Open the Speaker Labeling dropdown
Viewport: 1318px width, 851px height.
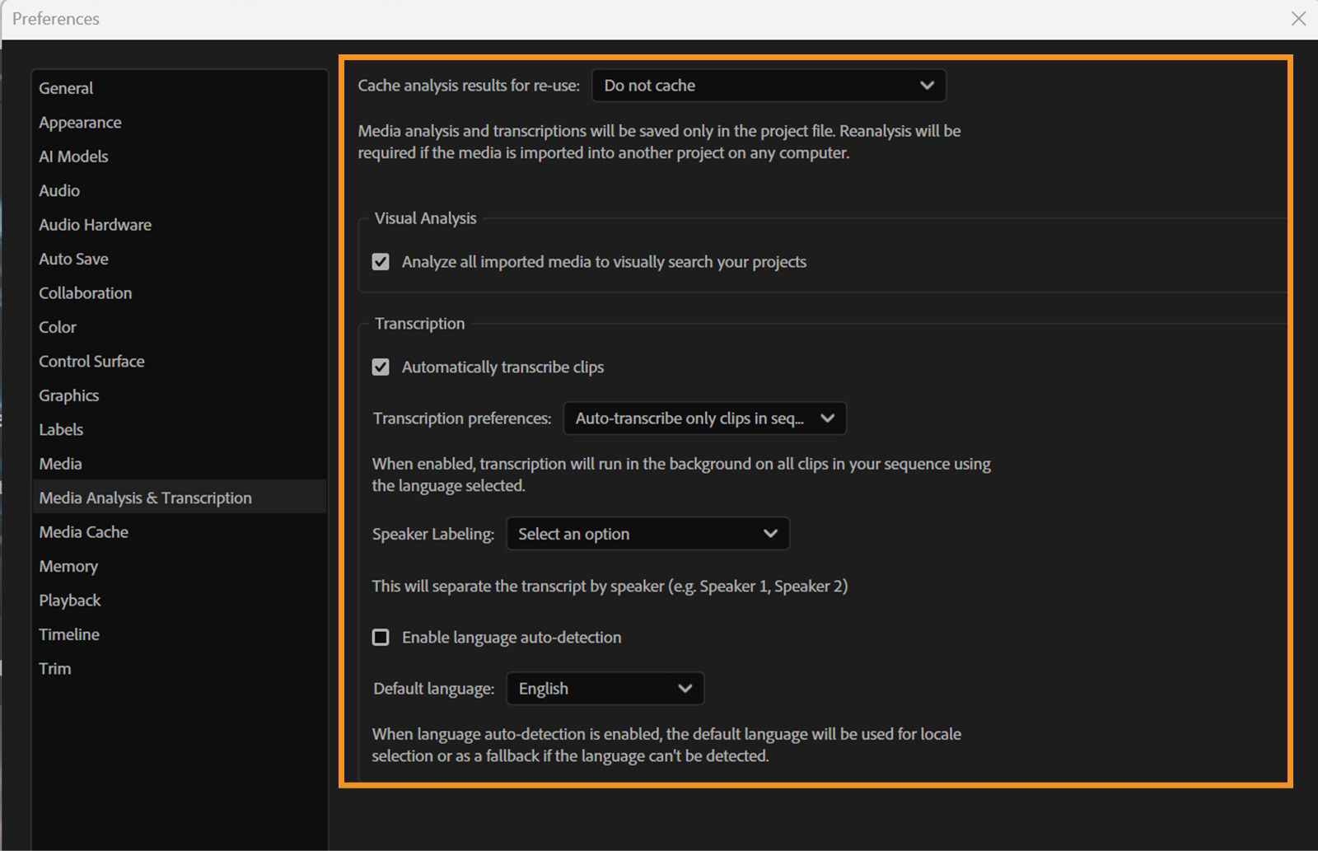click(x=647, y=533)
